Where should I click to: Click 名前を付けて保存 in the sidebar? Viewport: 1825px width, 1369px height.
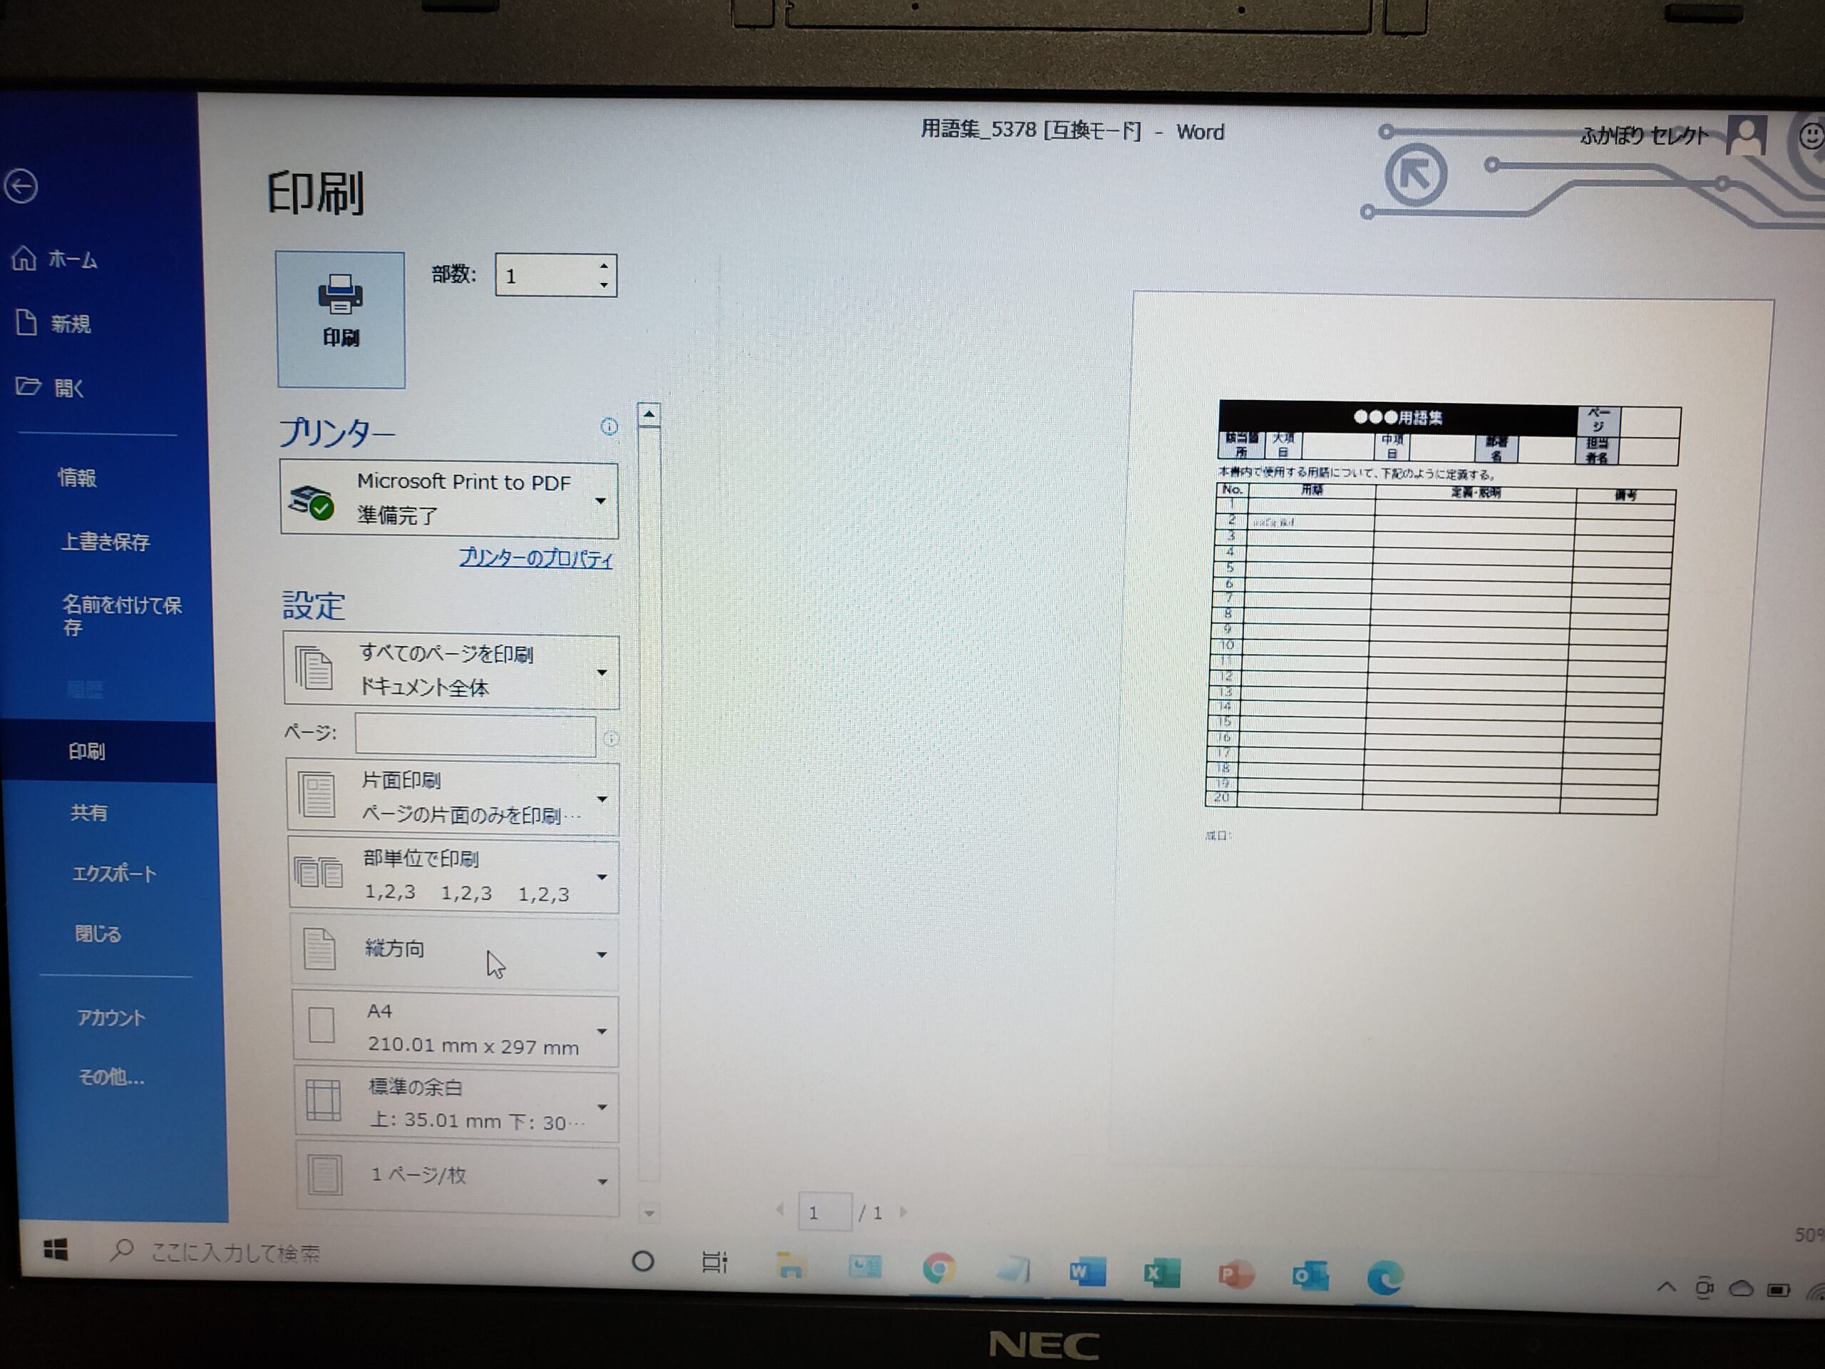coord(121,615)
